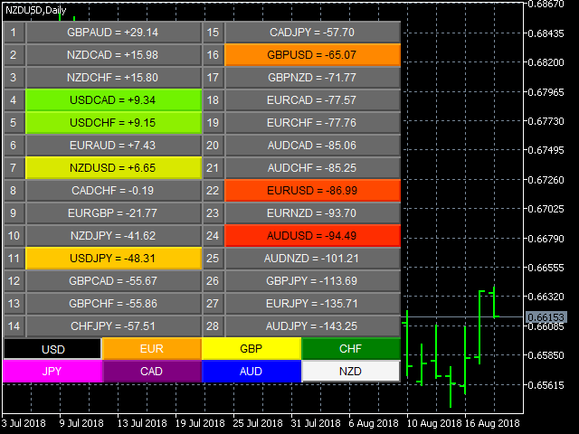Image resolution: width=579 pixels, height=434 pixels.
Task: Click the white NZD currency button
Action: click(x=350, y=371)
